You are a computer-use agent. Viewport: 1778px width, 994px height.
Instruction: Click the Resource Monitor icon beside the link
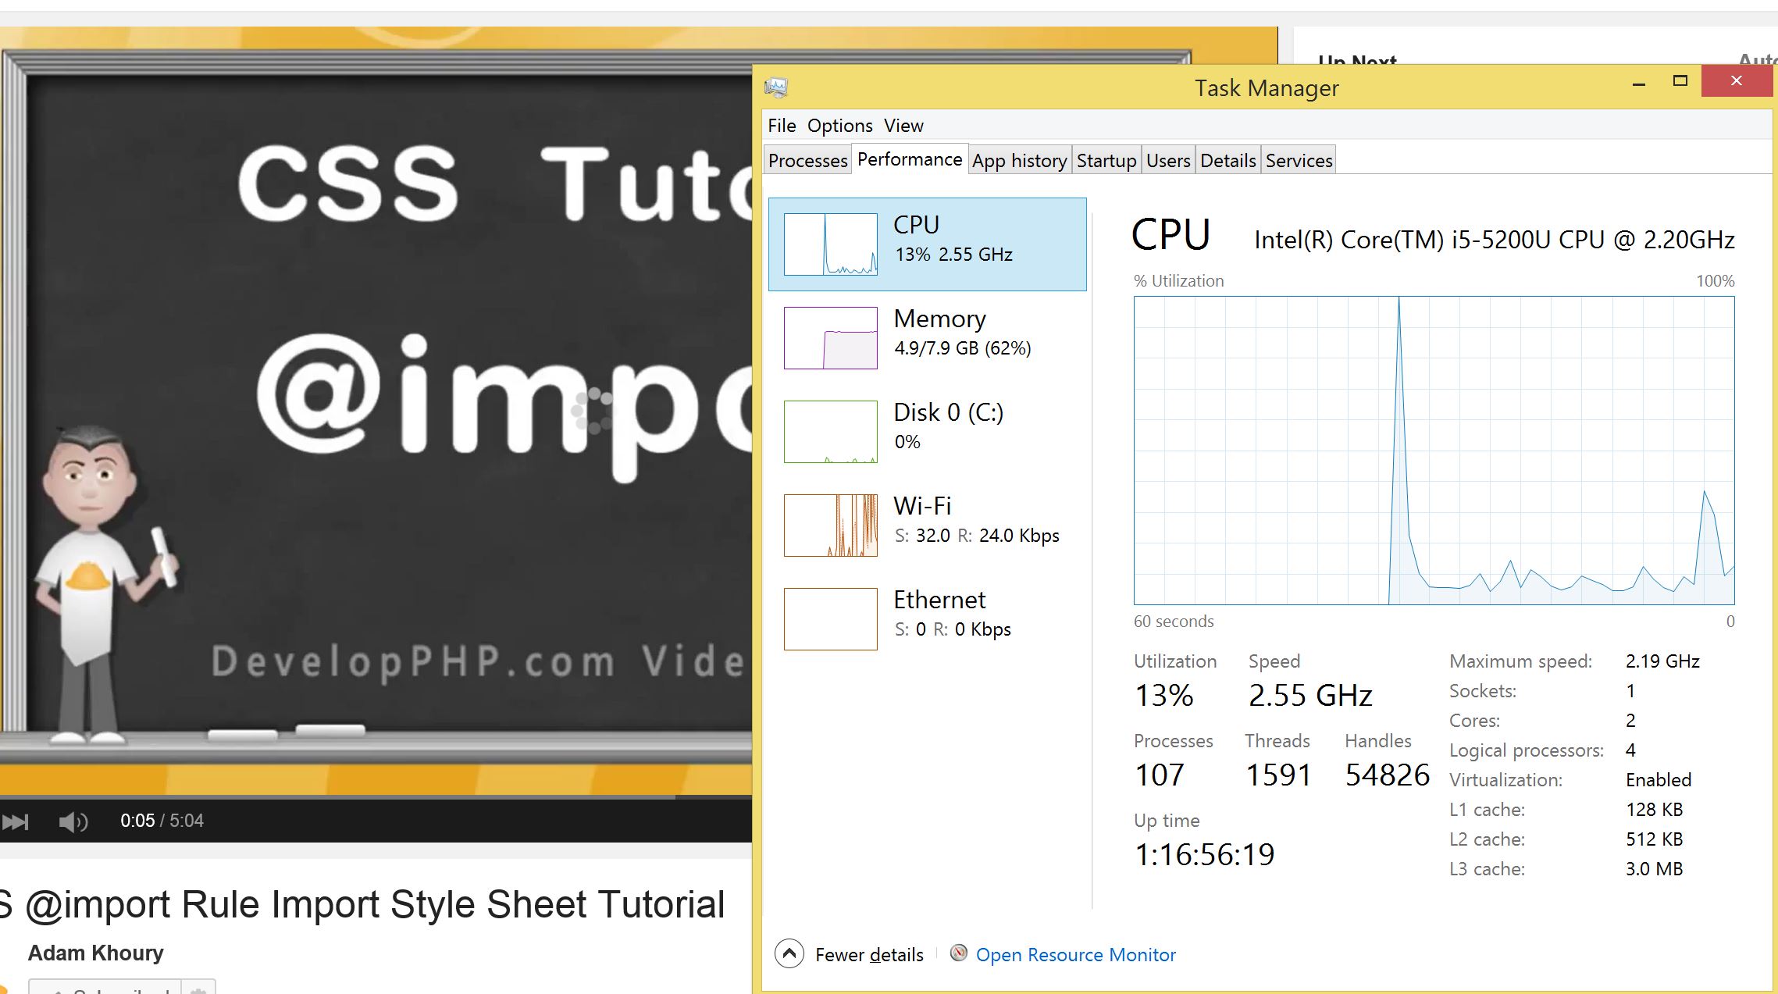click(x=958, y=953)
